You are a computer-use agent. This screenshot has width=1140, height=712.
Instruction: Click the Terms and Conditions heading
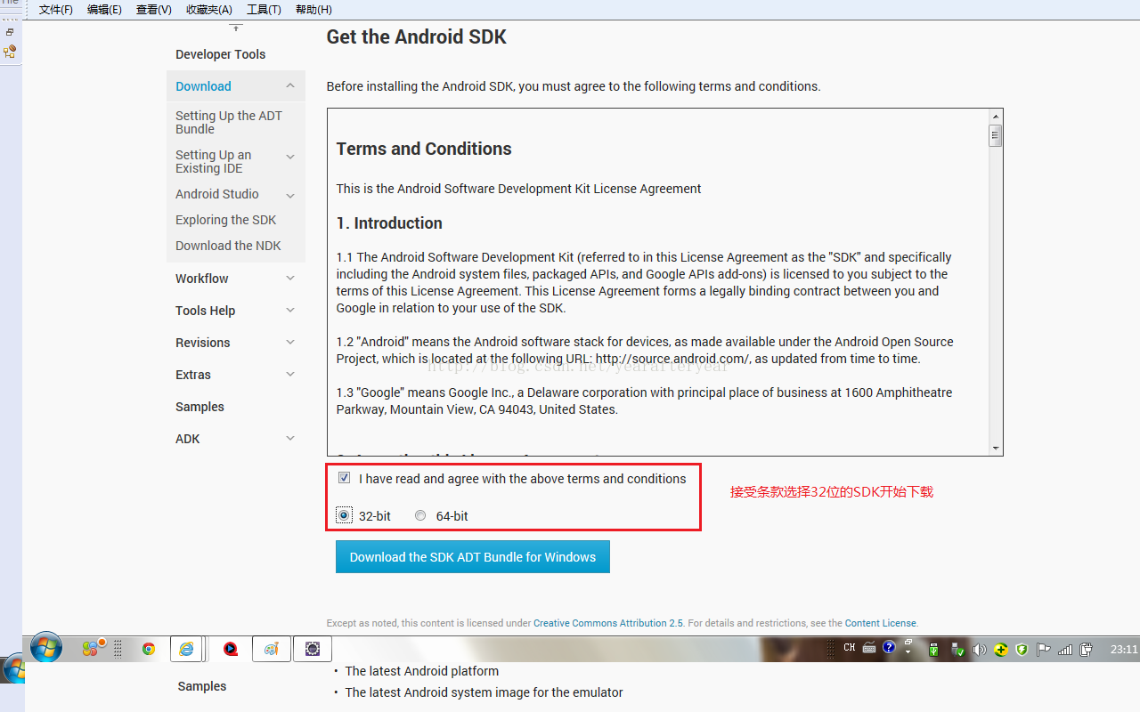click(424, 149)
